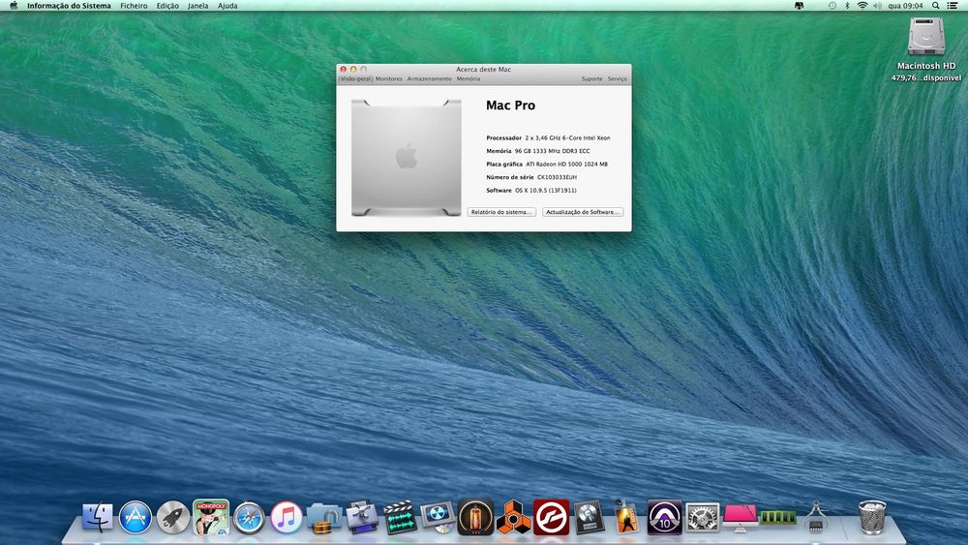Viewport: 968px width, 545px height.
Task: Open the Edição menu
Action: pyautogui.click(x=167, y=6)
